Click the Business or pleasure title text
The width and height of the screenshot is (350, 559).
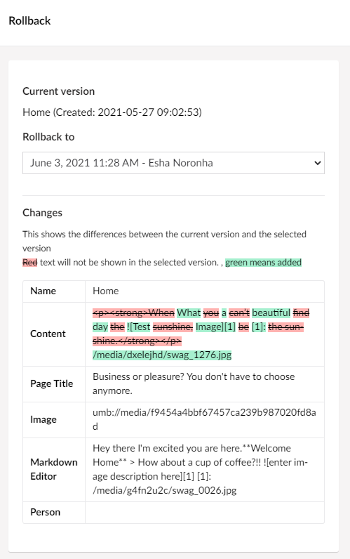tap(194, 383)
